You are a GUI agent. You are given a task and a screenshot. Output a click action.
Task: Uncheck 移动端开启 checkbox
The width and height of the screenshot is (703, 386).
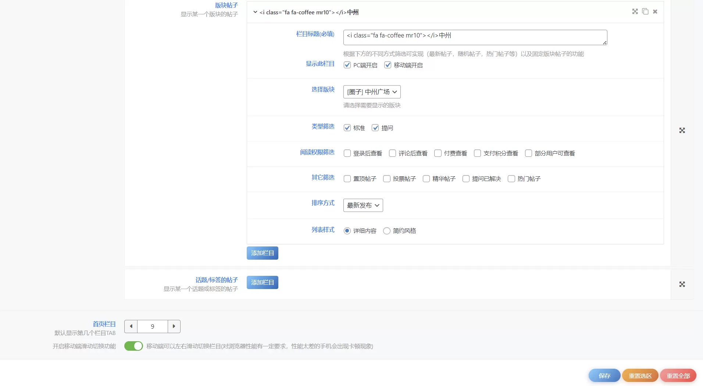pos(388,65)
